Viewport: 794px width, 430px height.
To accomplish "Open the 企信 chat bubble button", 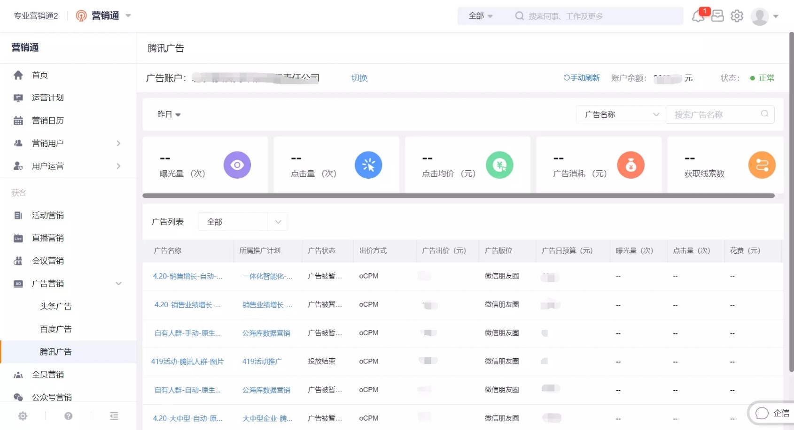I will (771, 413).
